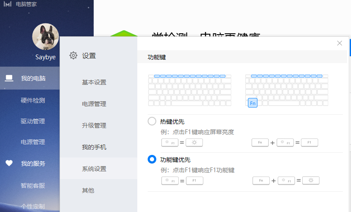351x212 pixels.
Task: Open 电源管理 in settings menu
Action: tap(94, 104)
